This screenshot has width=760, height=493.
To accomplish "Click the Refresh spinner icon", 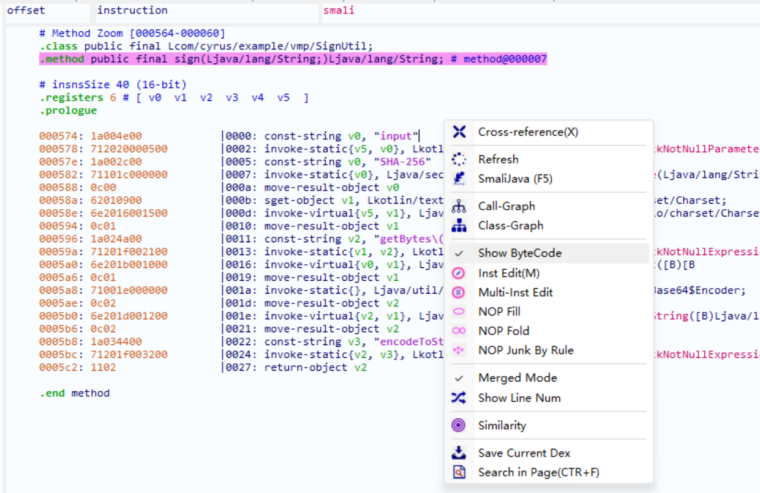I will coord(459,159).
